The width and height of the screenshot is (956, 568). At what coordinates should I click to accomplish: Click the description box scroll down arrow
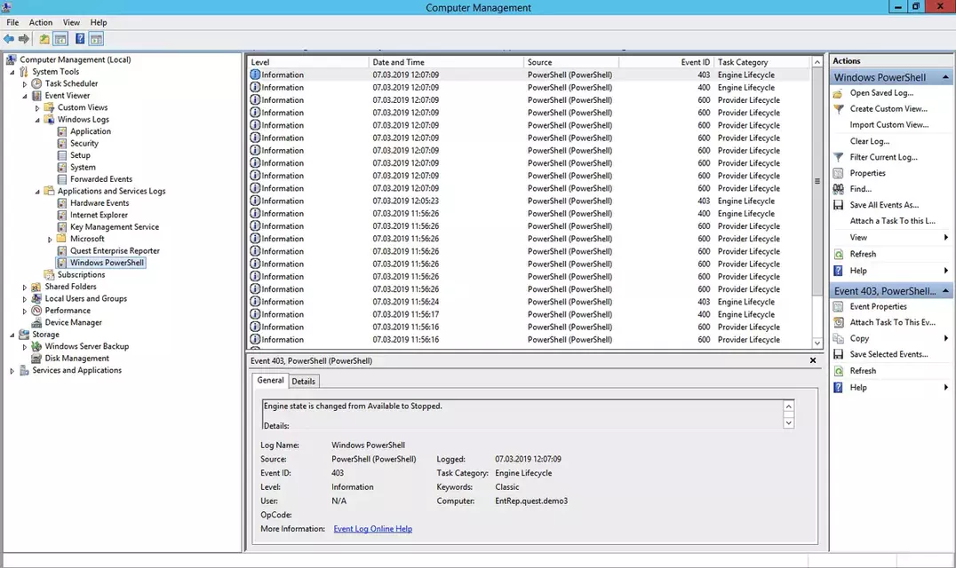(x=788, y=423)
